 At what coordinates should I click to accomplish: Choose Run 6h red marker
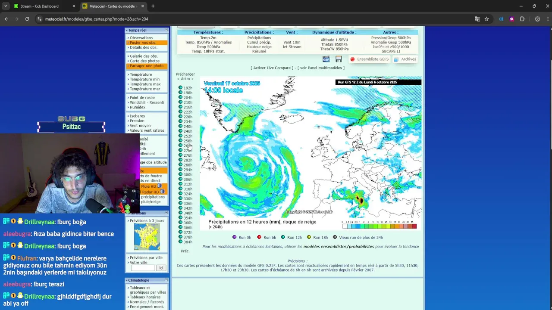(x=259, y=237)
